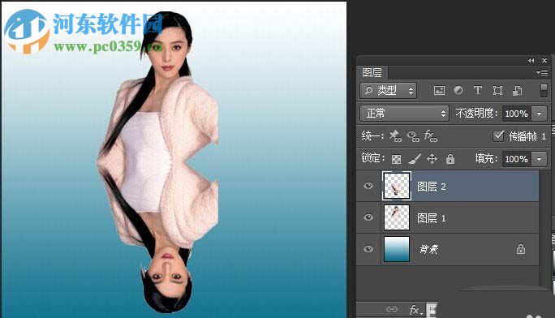
Task: Click the 不透明度 100% opacity field
Action: point(516,114)
